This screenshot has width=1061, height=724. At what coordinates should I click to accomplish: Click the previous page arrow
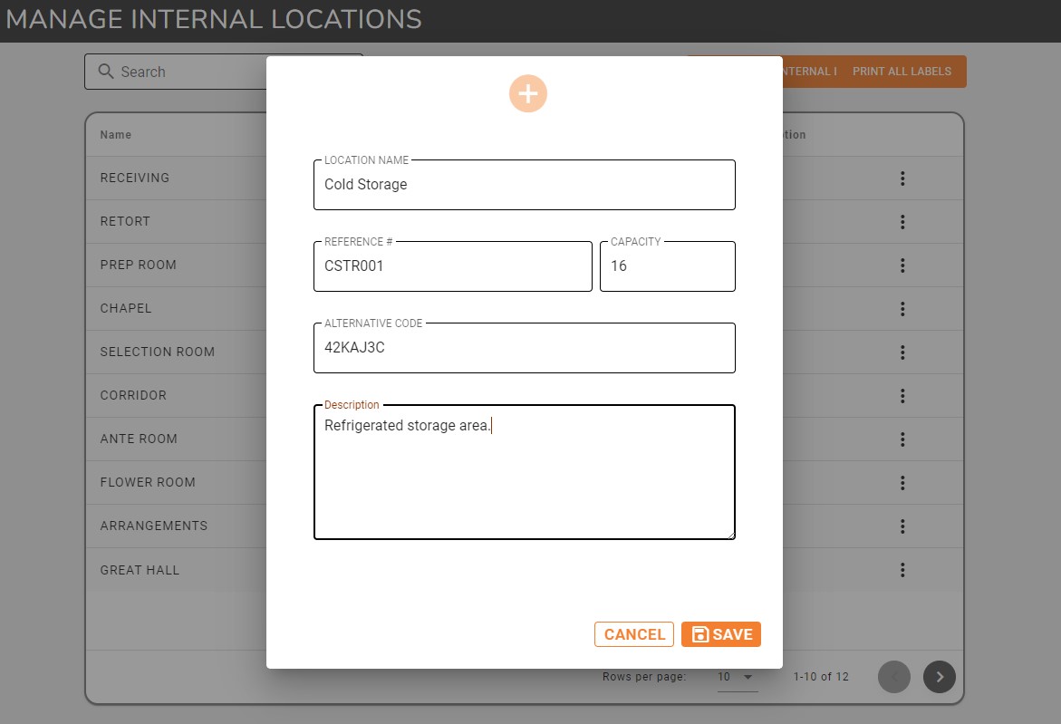(894, 677)
